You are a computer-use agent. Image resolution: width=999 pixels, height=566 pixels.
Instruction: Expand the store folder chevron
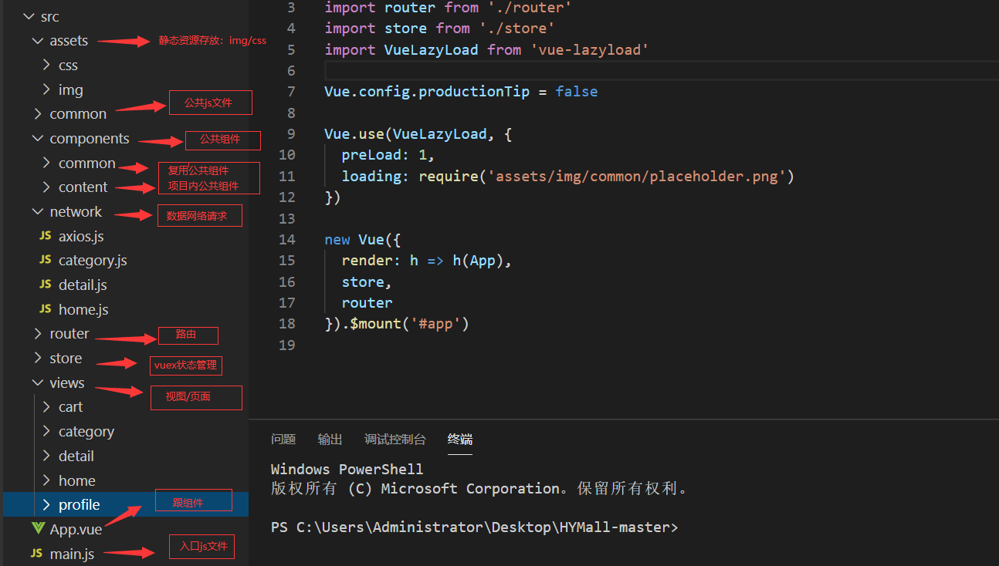coord(38,359)
